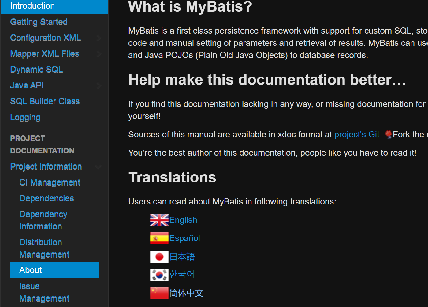Image resolution: width=428 pixels, height=307 pixels.
Task: Click the Spain flag icon
Action: [x=159, y=238]
